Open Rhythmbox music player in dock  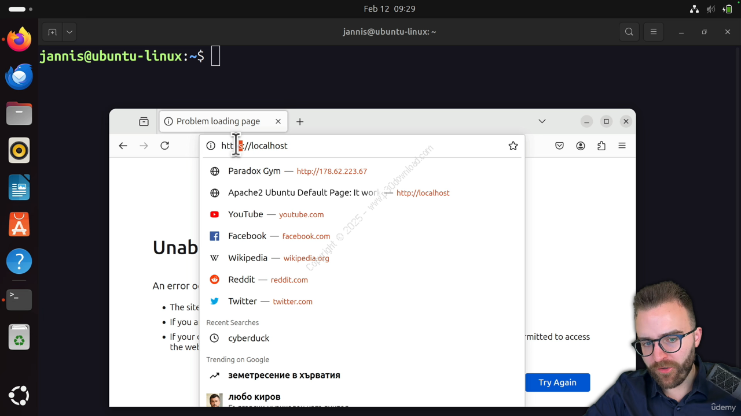point(19,151)
